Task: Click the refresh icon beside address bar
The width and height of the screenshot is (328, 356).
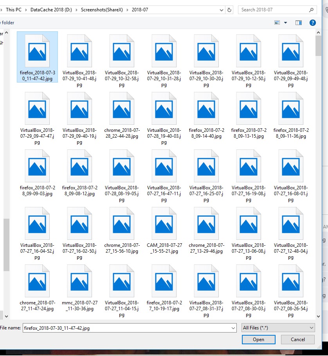Action: 229,9
